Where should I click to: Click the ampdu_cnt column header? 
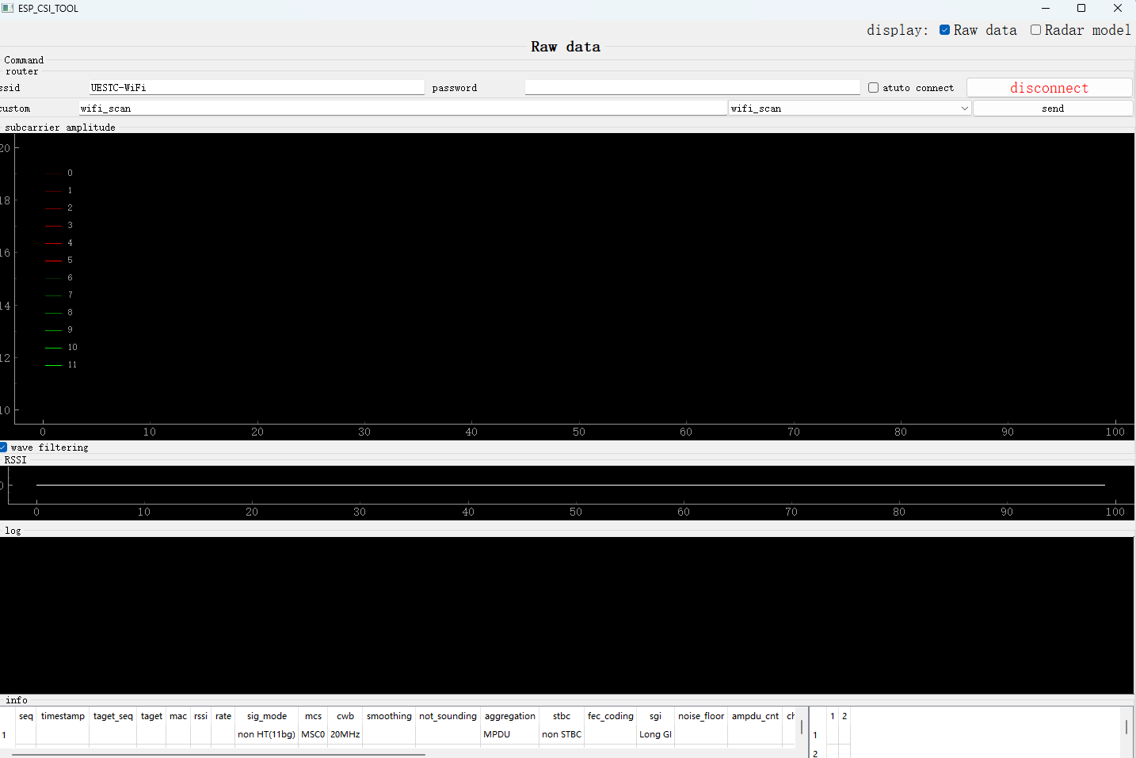[755, 716]
